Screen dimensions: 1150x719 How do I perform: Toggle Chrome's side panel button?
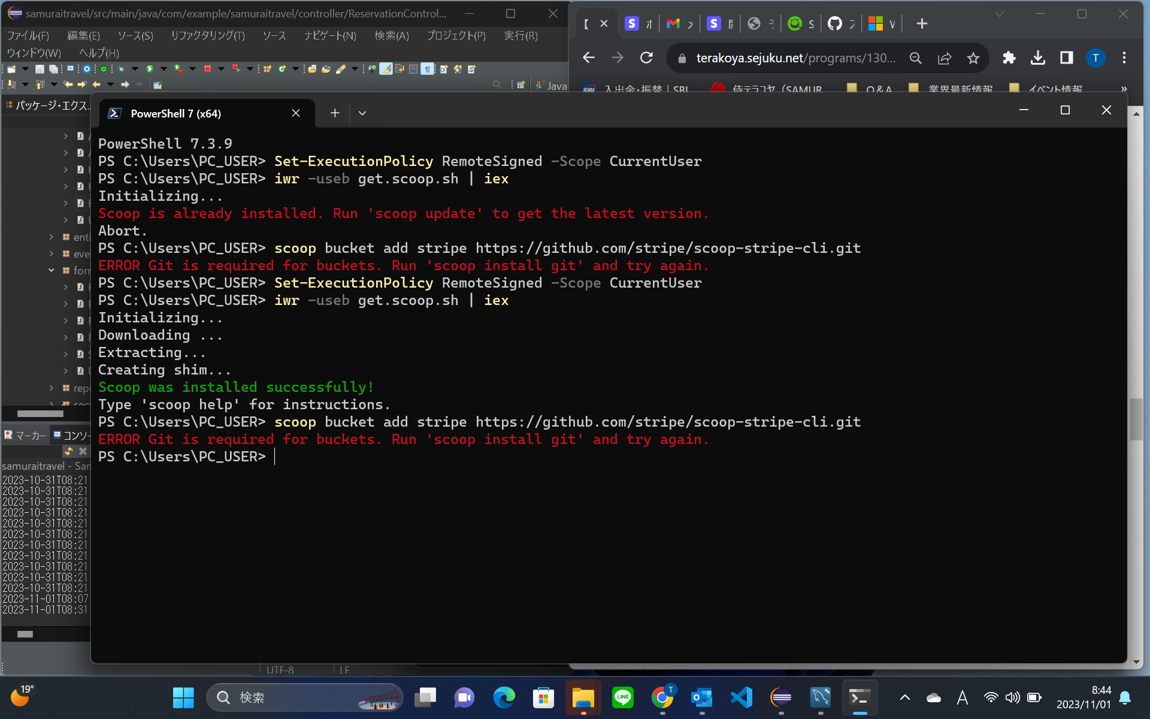[1067, 58]
